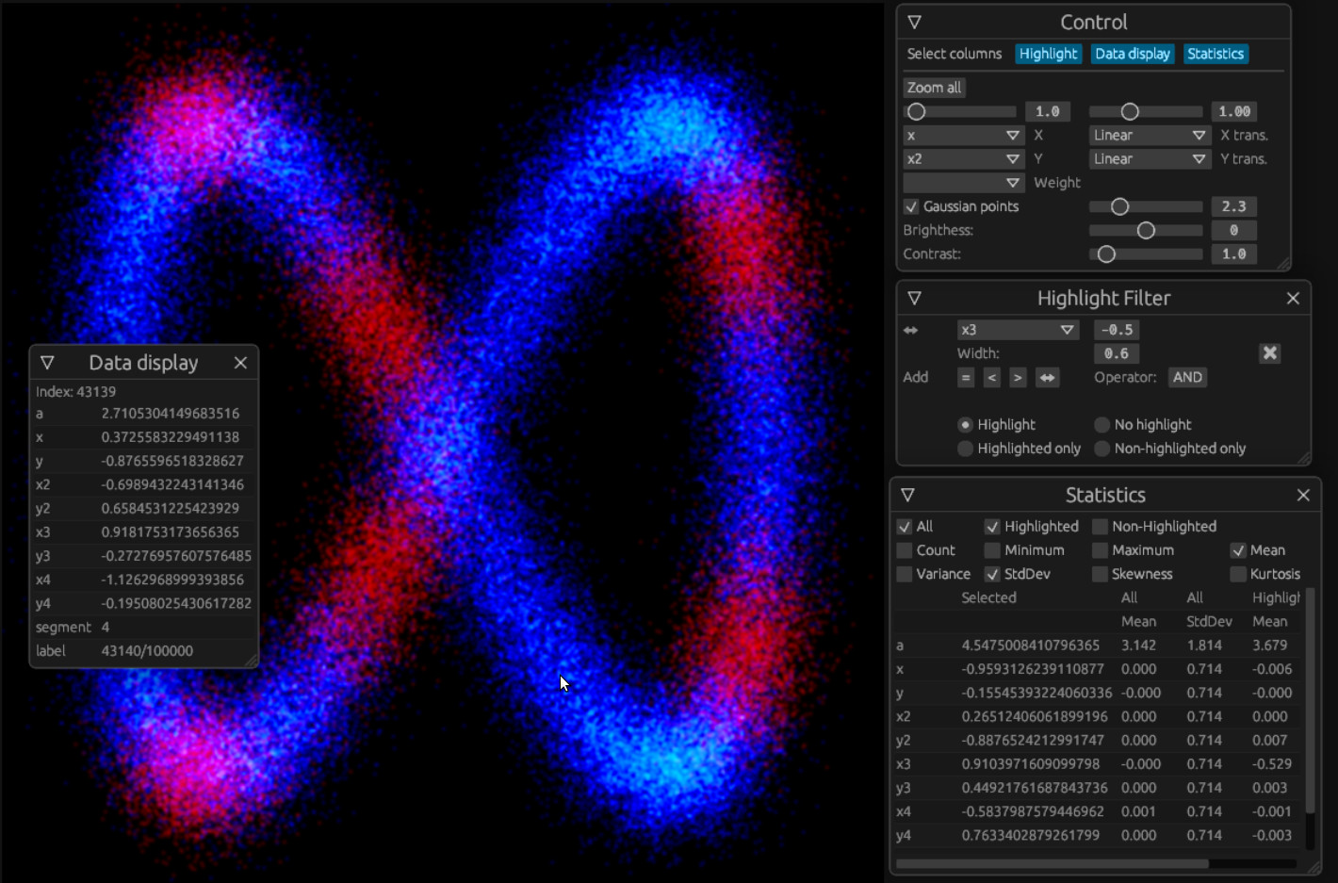Click the equals comparison icon in Highlight Filter
The image size is (1338, 883).
(965, 377)
